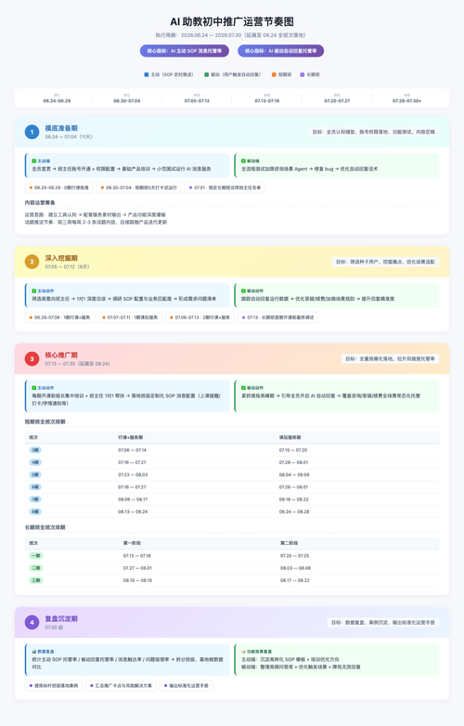Click the blue phase 1 number badge
This screenshot has height=726, width=464.
pos(32,132)
